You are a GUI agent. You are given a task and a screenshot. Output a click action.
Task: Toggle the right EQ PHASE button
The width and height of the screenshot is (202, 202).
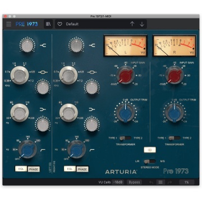pos(82,169)
